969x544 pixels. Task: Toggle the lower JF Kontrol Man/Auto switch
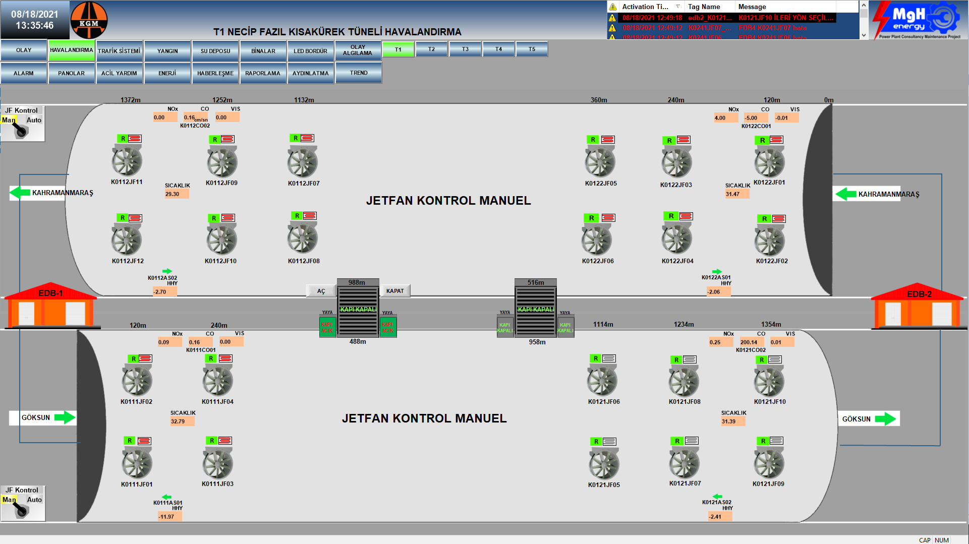tap(21, 510)
